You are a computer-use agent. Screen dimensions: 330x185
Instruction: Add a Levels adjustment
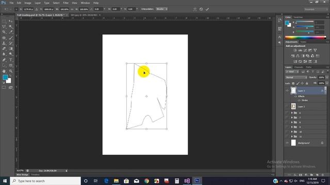pyautogui.click(x=300, y=50)
